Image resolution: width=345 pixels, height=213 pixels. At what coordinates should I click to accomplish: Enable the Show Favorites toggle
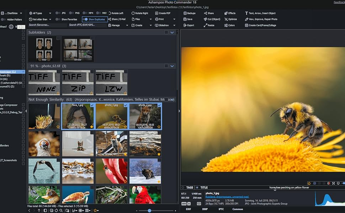pos(58,19)
